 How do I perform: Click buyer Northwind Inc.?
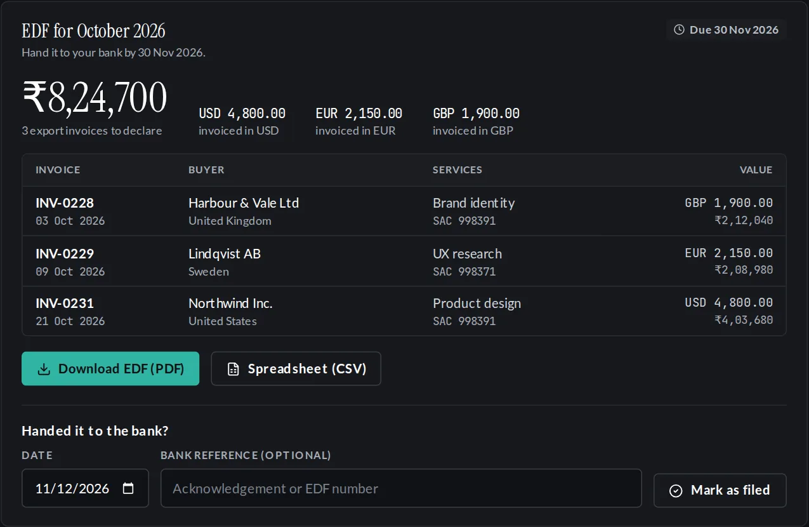pyautogui.click(x=230, y=304)
